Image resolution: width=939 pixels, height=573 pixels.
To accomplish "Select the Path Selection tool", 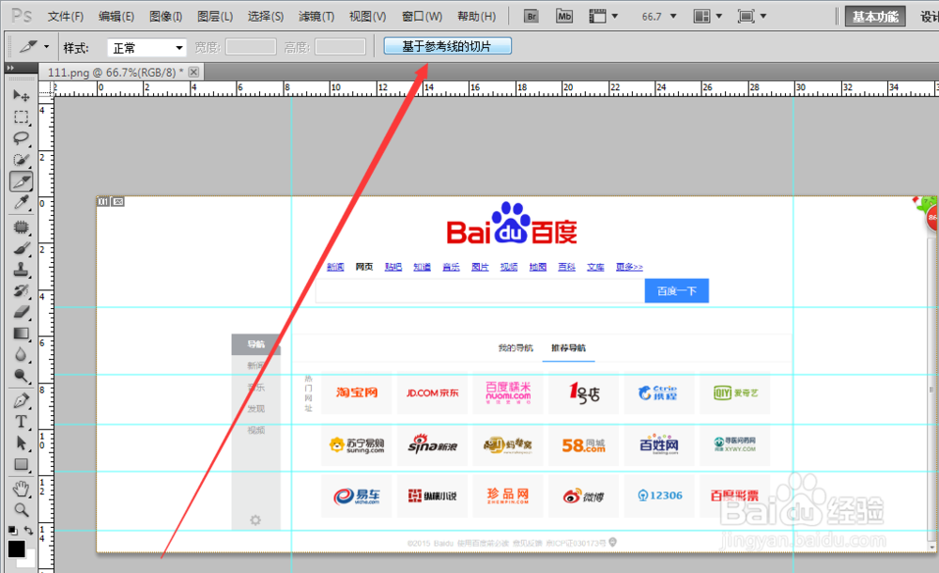I will click(21, 443).
